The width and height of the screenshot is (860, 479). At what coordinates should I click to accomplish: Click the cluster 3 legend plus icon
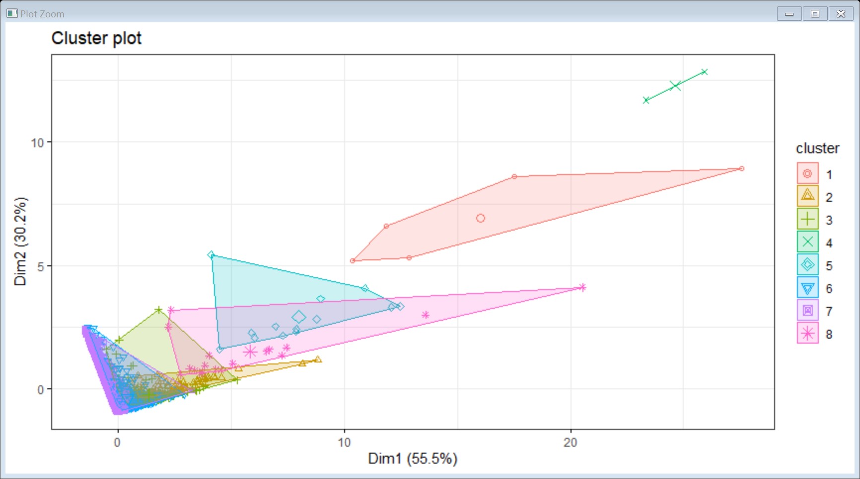coord(807,219)
